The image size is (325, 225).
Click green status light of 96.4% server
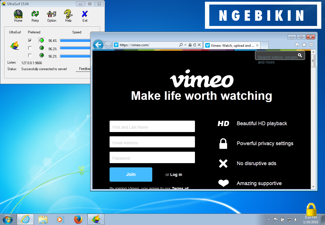[x=42, y=40]
